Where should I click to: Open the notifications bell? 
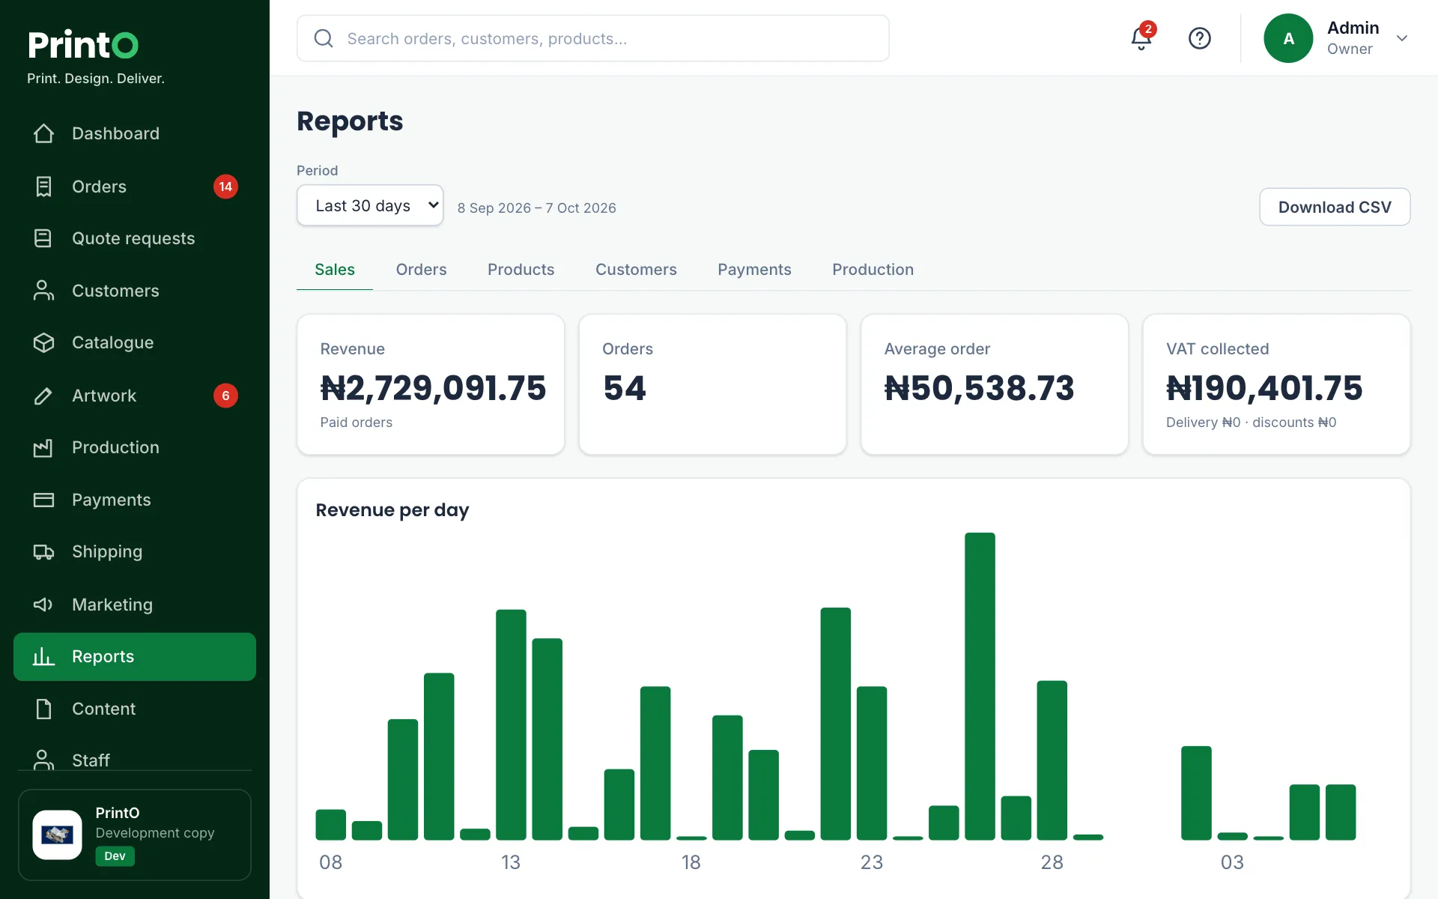point(1141,37)
